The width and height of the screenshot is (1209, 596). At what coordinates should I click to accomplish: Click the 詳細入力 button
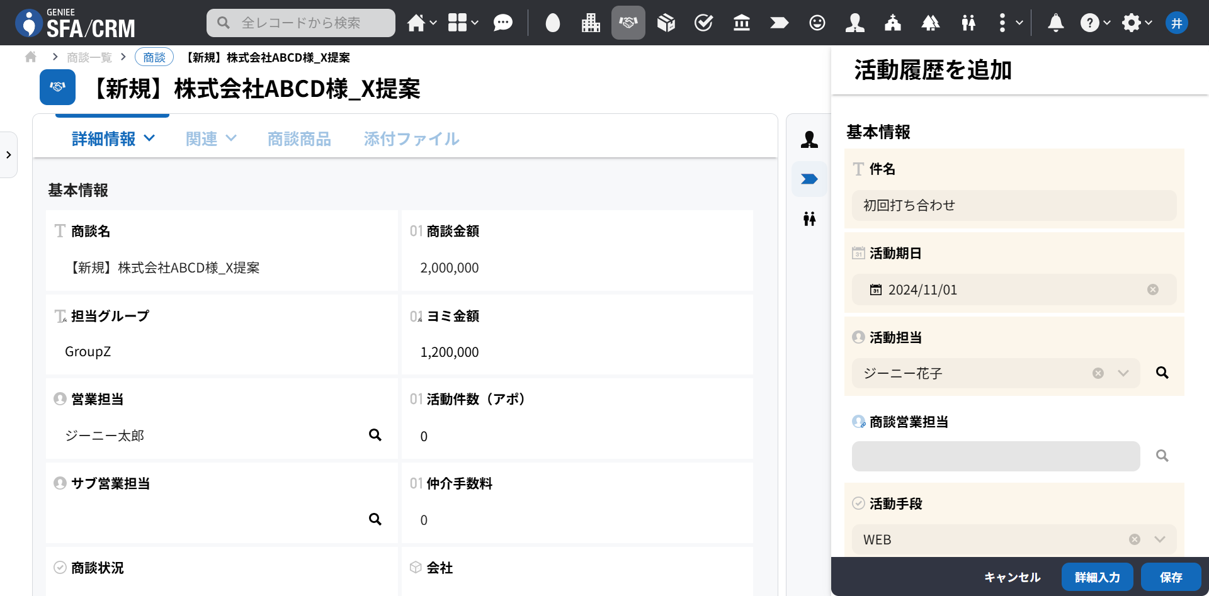click(1098, 577)
